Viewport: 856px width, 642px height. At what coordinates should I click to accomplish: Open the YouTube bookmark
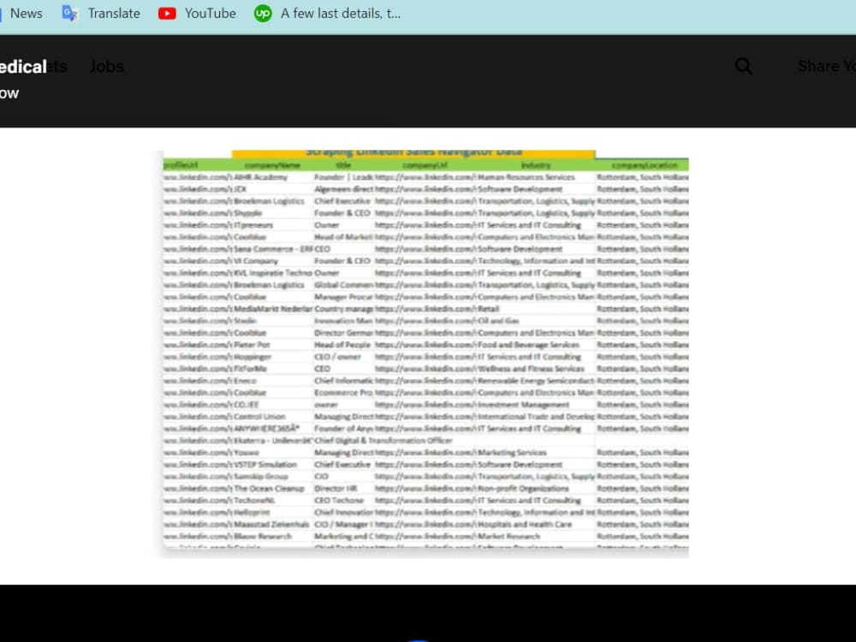click(x=197, y=13)
